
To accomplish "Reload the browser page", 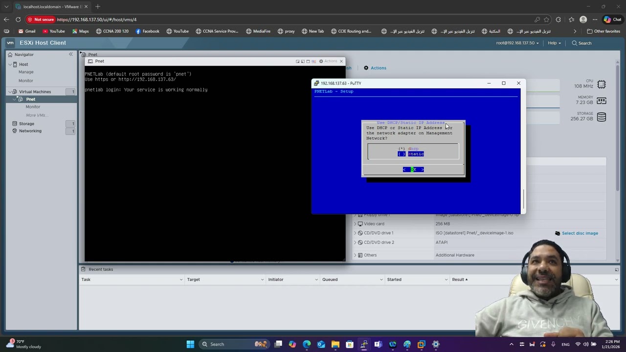I will click(18, 20).
